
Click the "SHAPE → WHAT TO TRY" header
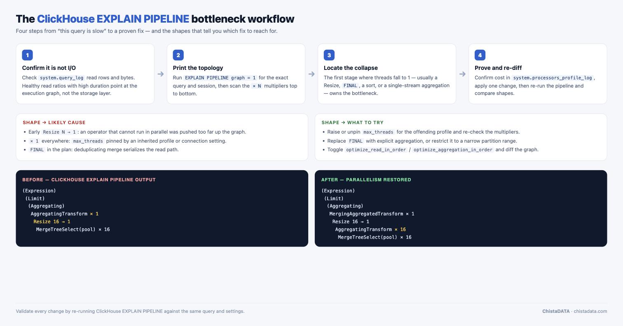point(352,123)
